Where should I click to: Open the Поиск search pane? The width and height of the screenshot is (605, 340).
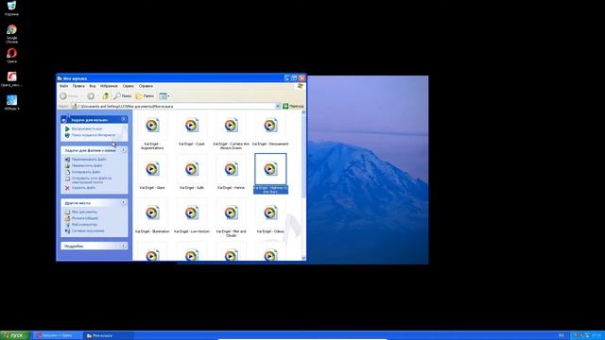122,96
